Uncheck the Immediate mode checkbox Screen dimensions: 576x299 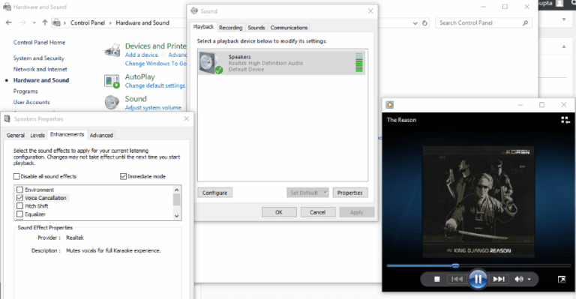pyautogui.click(x=124, y=176)
